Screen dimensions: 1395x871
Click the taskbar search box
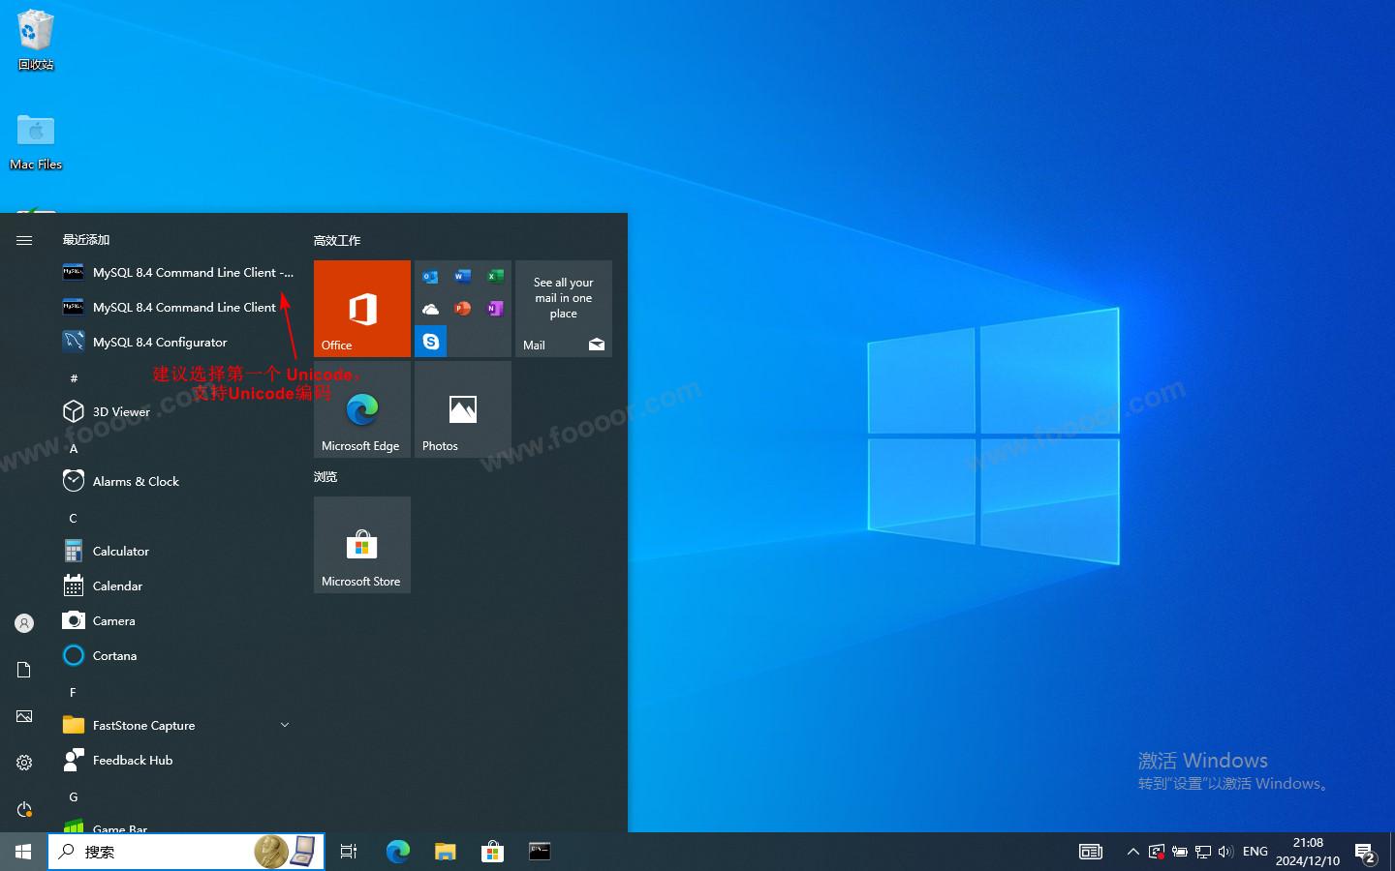point(155,852)
